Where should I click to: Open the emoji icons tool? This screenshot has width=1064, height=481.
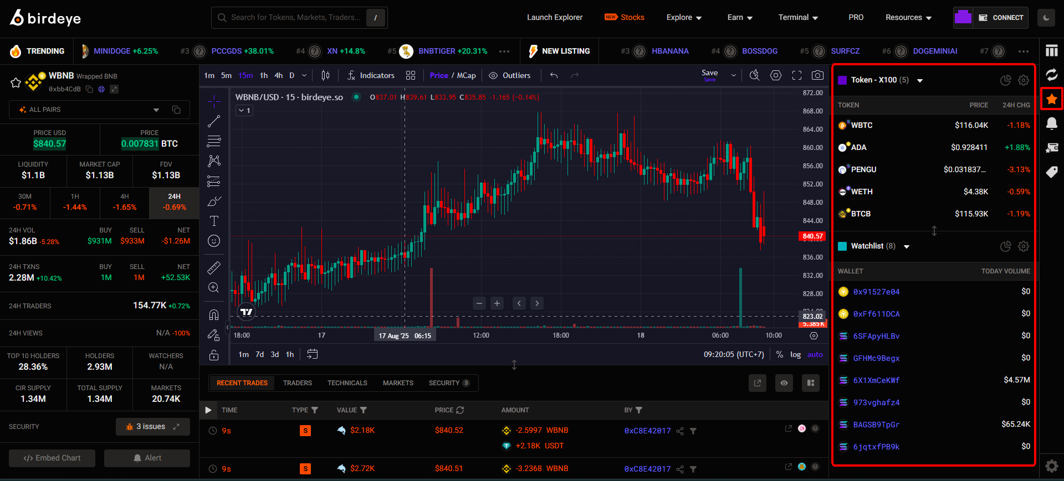214,241
